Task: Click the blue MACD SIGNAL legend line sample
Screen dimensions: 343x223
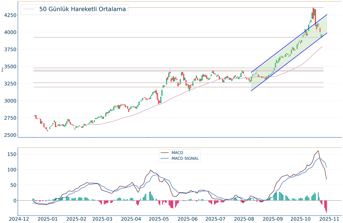Action: [x=165, y=159]
